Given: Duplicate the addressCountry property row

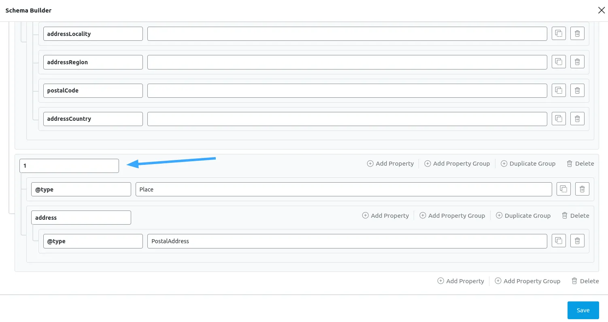Looking at the screenshot, I should (x=559, y=118).
